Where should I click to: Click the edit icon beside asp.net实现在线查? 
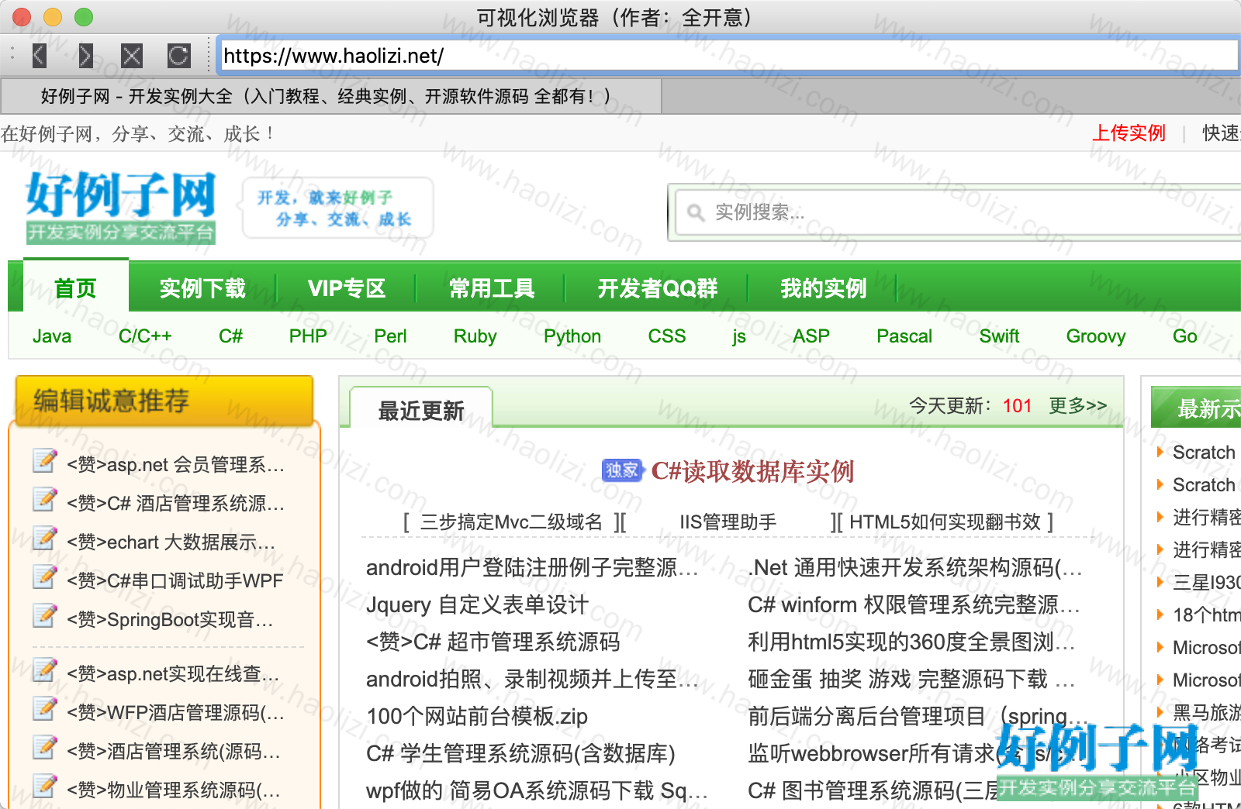point(45,670)
